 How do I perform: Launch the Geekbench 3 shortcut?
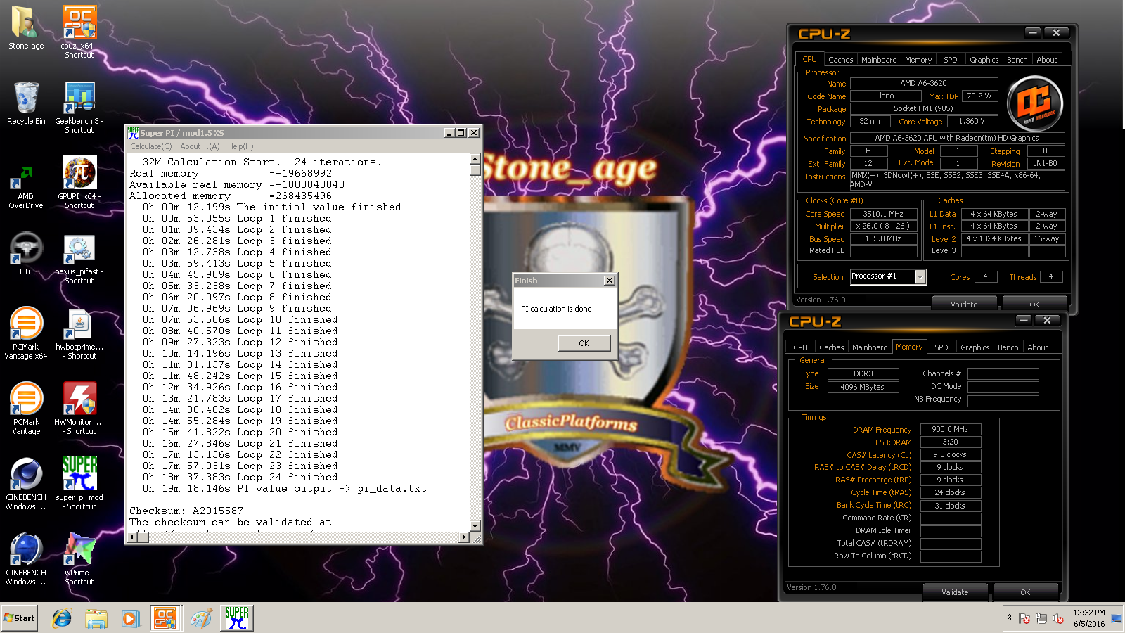[79, 107]
